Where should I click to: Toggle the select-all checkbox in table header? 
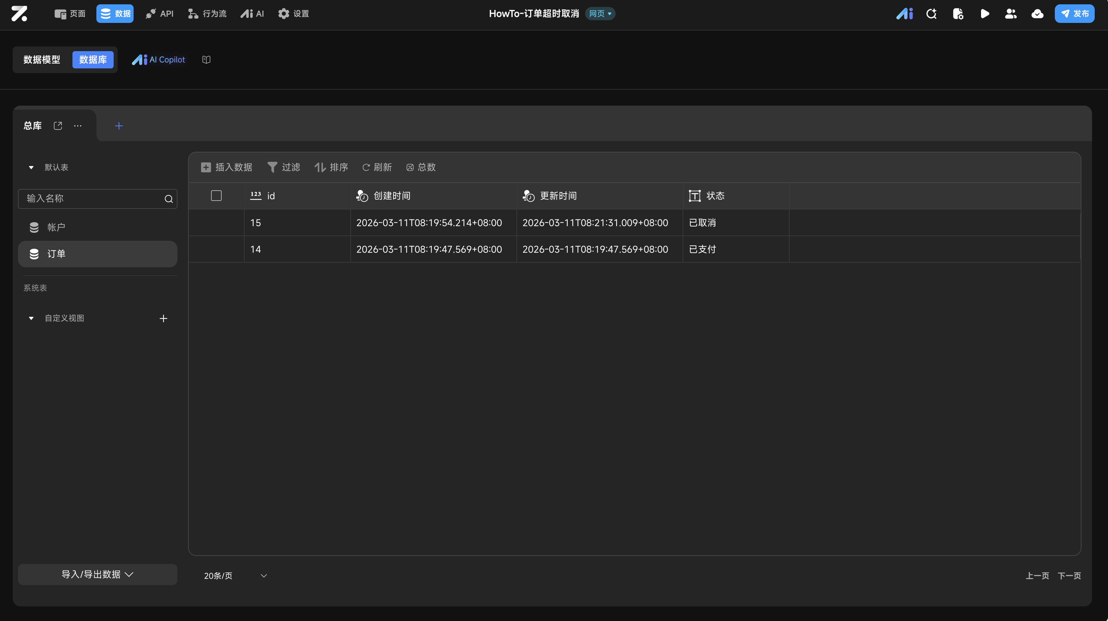[216, 196]
